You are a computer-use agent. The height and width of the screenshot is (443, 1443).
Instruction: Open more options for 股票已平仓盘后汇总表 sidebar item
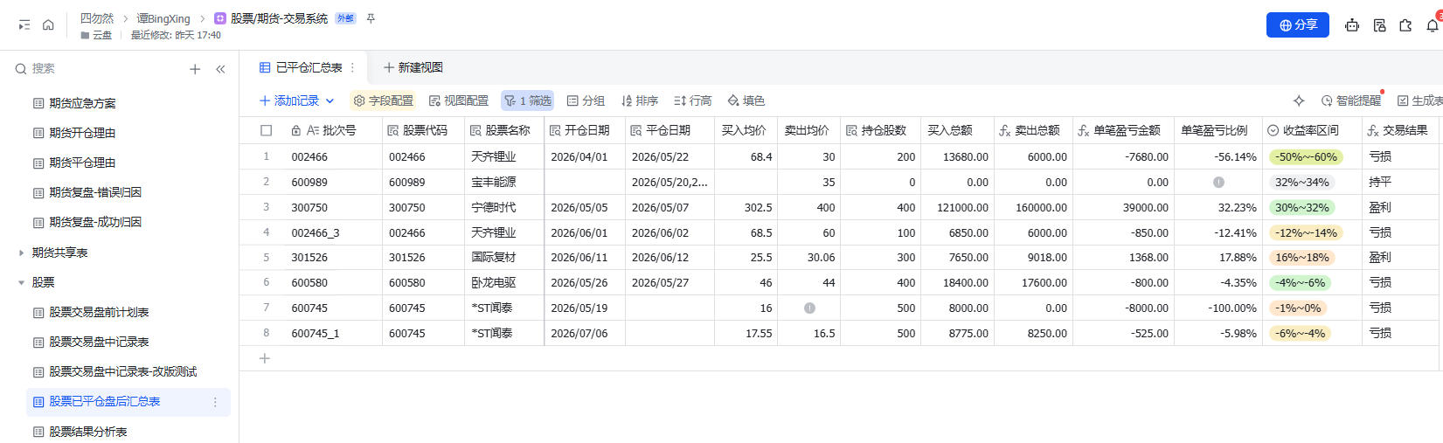tap(215, 402)
